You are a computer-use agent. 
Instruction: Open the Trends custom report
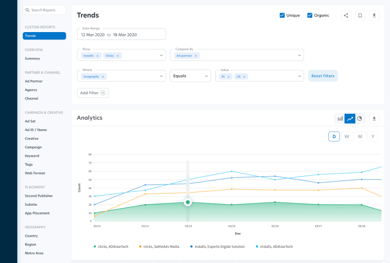click(44, 36)
